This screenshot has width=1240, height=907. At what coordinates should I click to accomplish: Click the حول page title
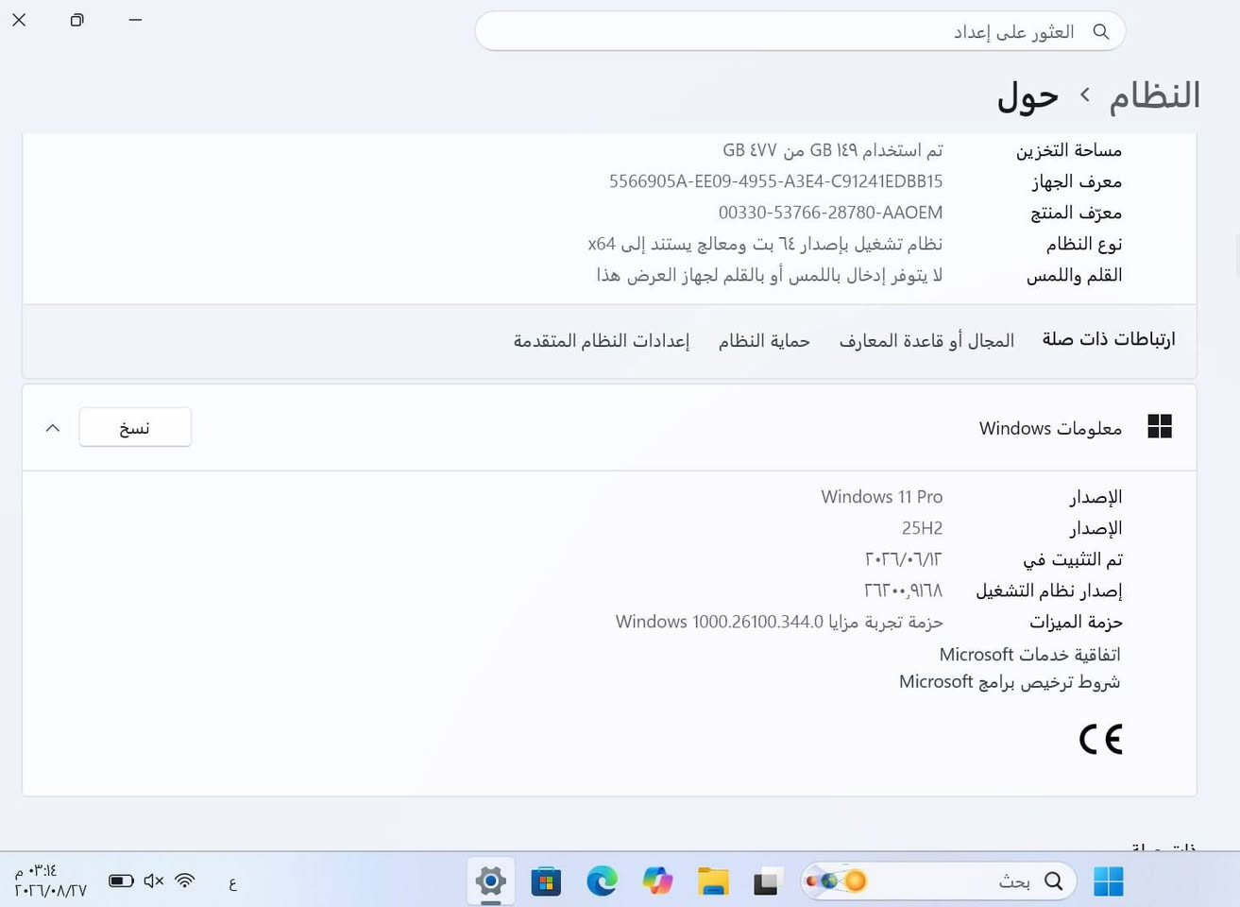click(x=1028, y=96)
